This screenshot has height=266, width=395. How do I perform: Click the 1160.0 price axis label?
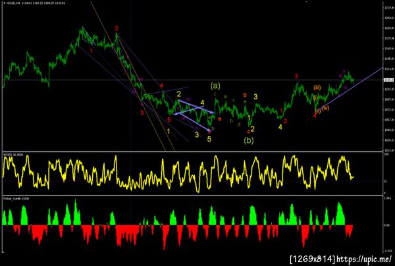click(x=388, y=48)
